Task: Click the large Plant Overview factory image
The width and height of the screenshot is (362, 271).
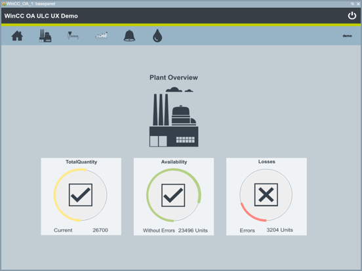Action: click(x=174, y=117)
